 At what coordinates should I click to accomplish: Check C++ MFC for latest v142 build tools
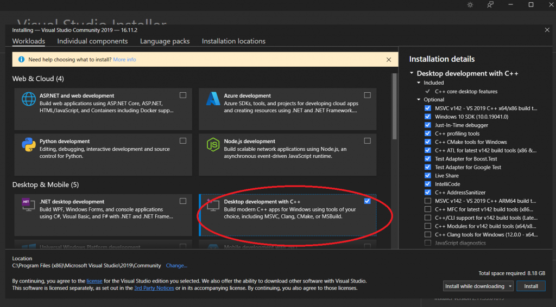[x=428, y=209]
